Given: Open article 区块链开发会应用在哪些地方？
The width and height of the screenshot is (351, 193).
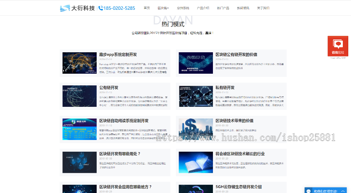Looking at the screenshot, I should click(x=126, y=187).
